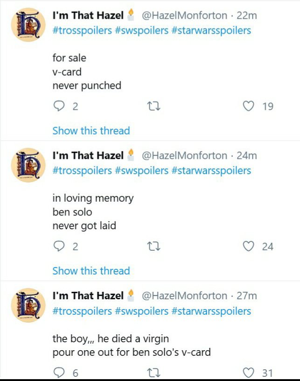The width and height of the screenshot is (300, 381).
Task: Show this thread under the 22m tweet
Action: click(91, 131)
